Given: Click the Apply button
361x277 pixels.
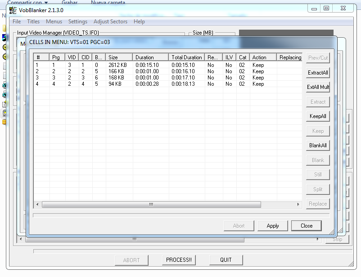Looking at the screenshot, I should (273, 226).
